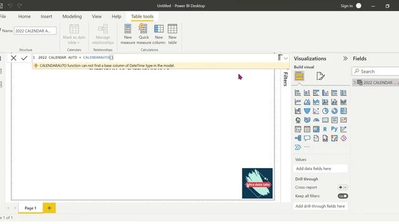Select the Paginated report visual
Screen dimensions: 399x224
pyautogui.click(x=325, y=138)
